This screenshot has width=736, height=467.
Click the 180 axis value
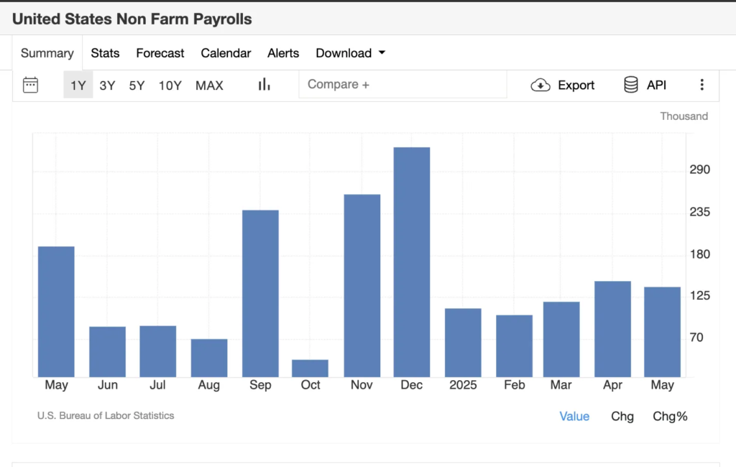coord(699,254)
